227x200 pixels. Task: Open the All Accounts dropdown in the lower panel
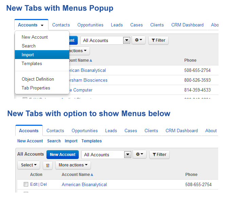click(127, 155)
